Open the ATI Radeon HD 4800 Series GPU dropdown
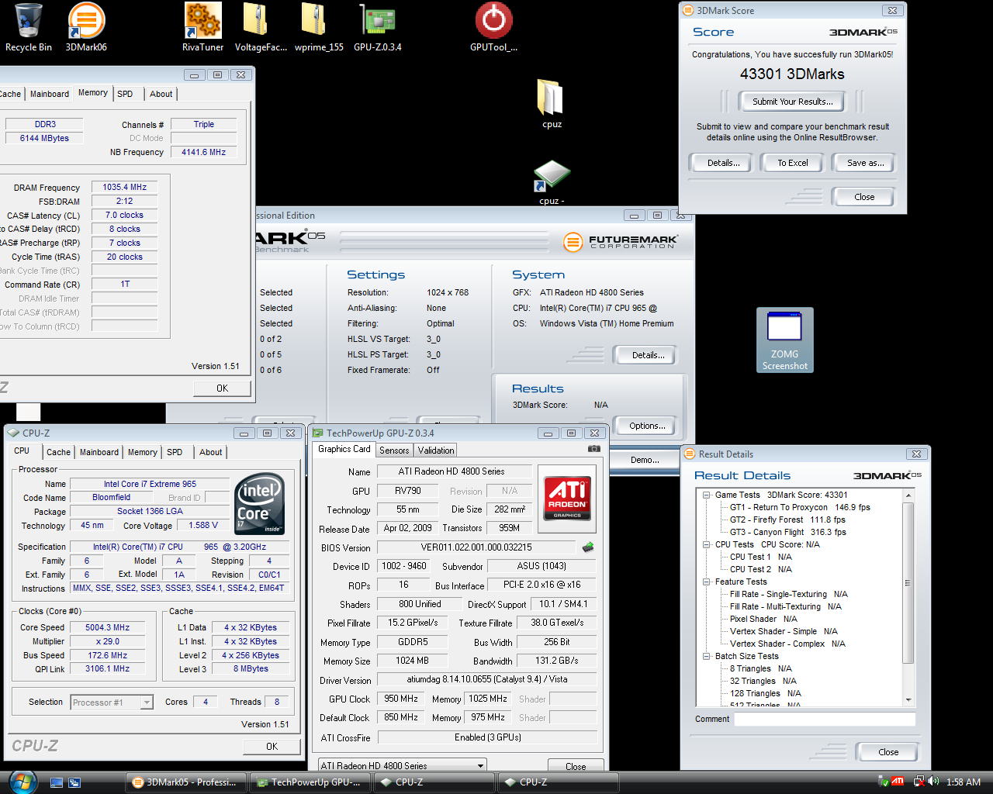 tap(403, 765)
